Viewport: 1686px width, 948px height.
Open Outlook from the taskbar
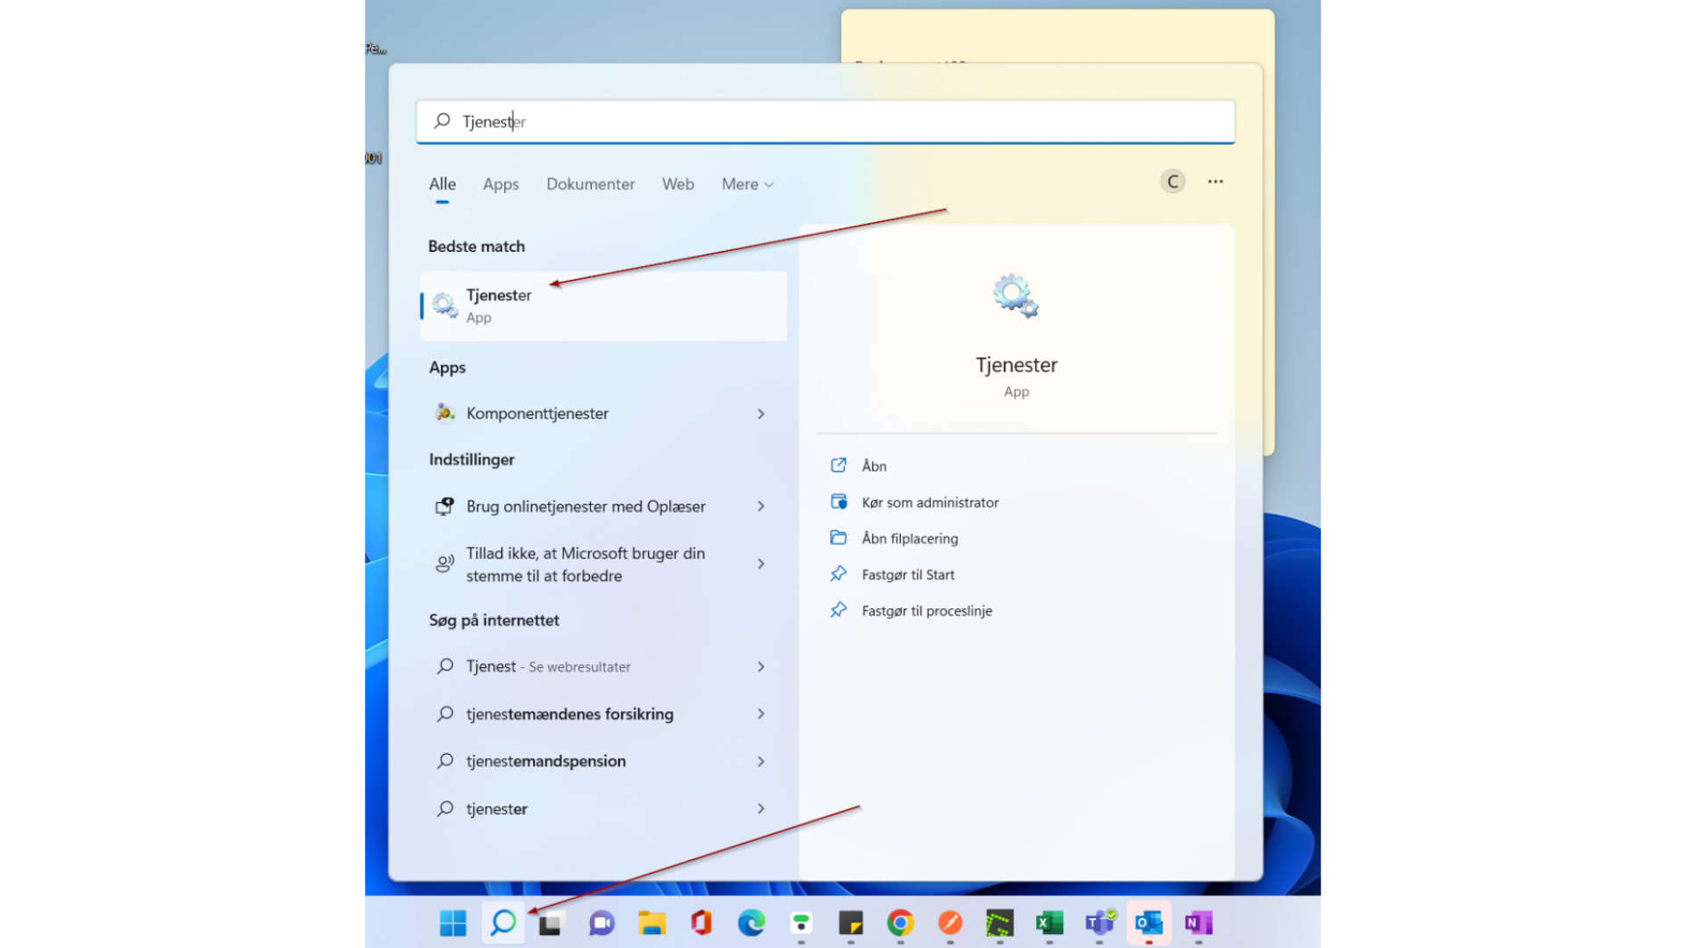(1149, 923)
